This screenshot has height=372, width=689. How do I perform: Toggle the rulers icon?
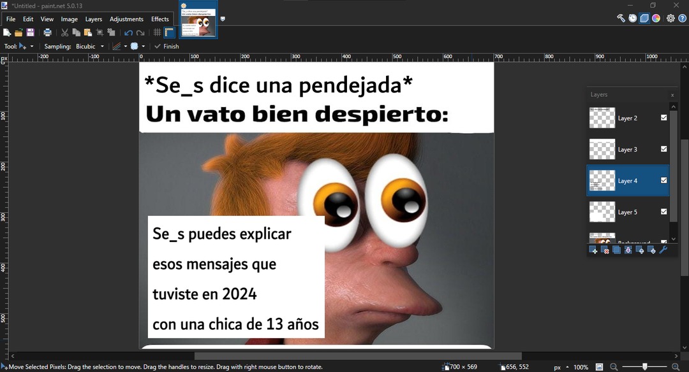(x=169, y=32)
